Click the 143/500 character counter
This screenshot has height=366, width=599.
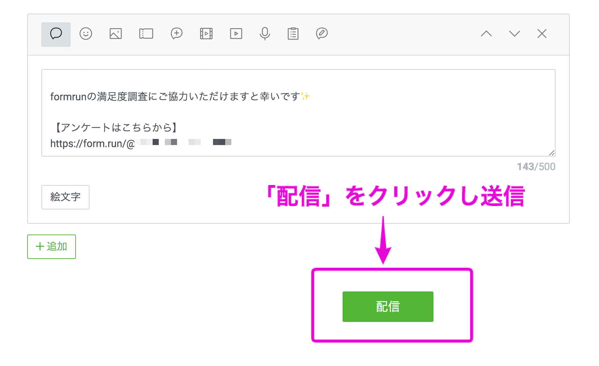point(536,167)
